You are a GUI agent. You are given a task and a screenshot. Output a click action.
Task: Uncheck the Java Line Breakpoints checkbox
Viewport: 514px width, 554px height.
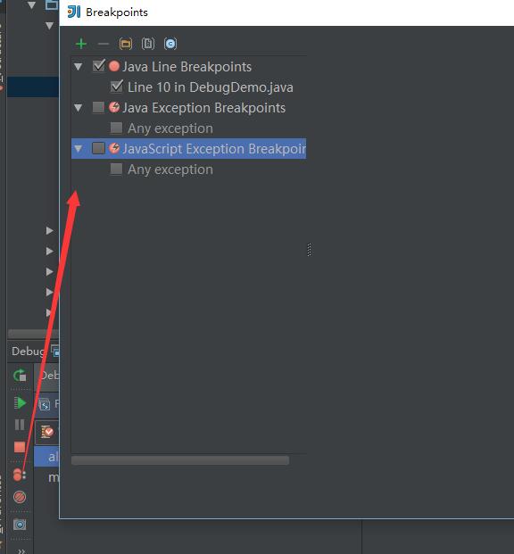(x=99, y=66)
